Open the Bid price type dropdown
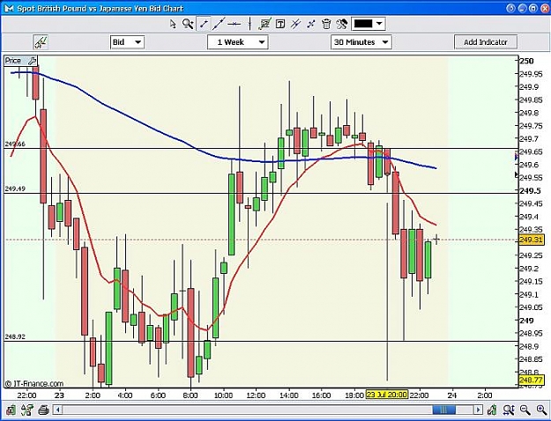Screen dimensions: 551x421 point(127,42)
